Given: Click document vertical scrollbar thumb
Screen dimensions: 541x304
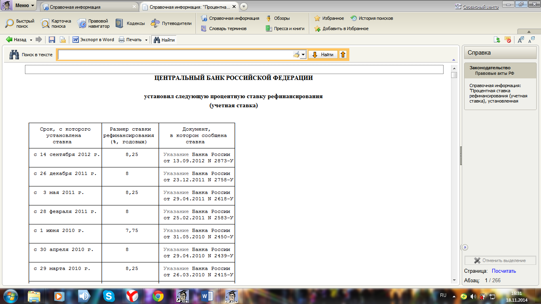Looking at the screenshot, I should pyautogui.click(x=454, y=75).
